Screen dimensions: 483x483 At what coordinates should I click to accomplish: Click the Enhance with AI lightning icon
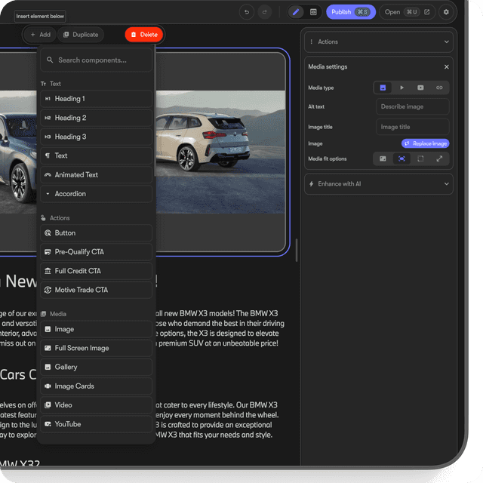pos(312,184)
